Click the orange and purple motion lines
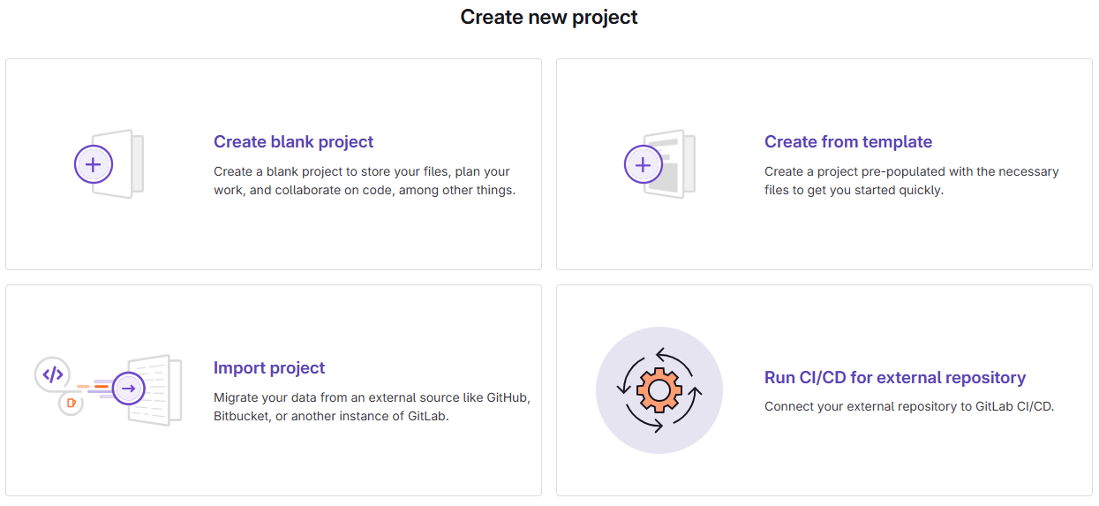 click(x=94, y=387)
